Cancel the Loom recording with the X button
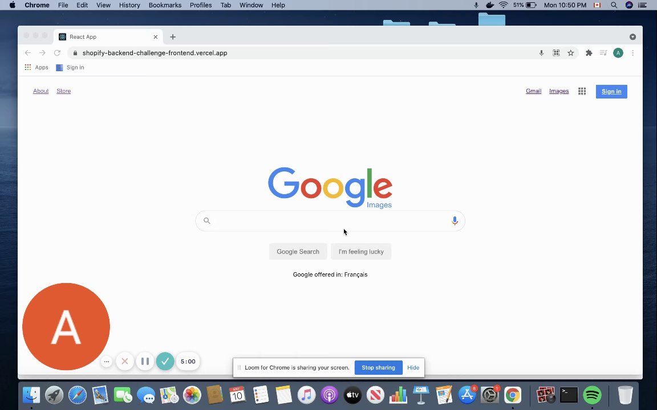Image resolution: width=657 pixels, height=410 pixels. (x=125, y=361)
